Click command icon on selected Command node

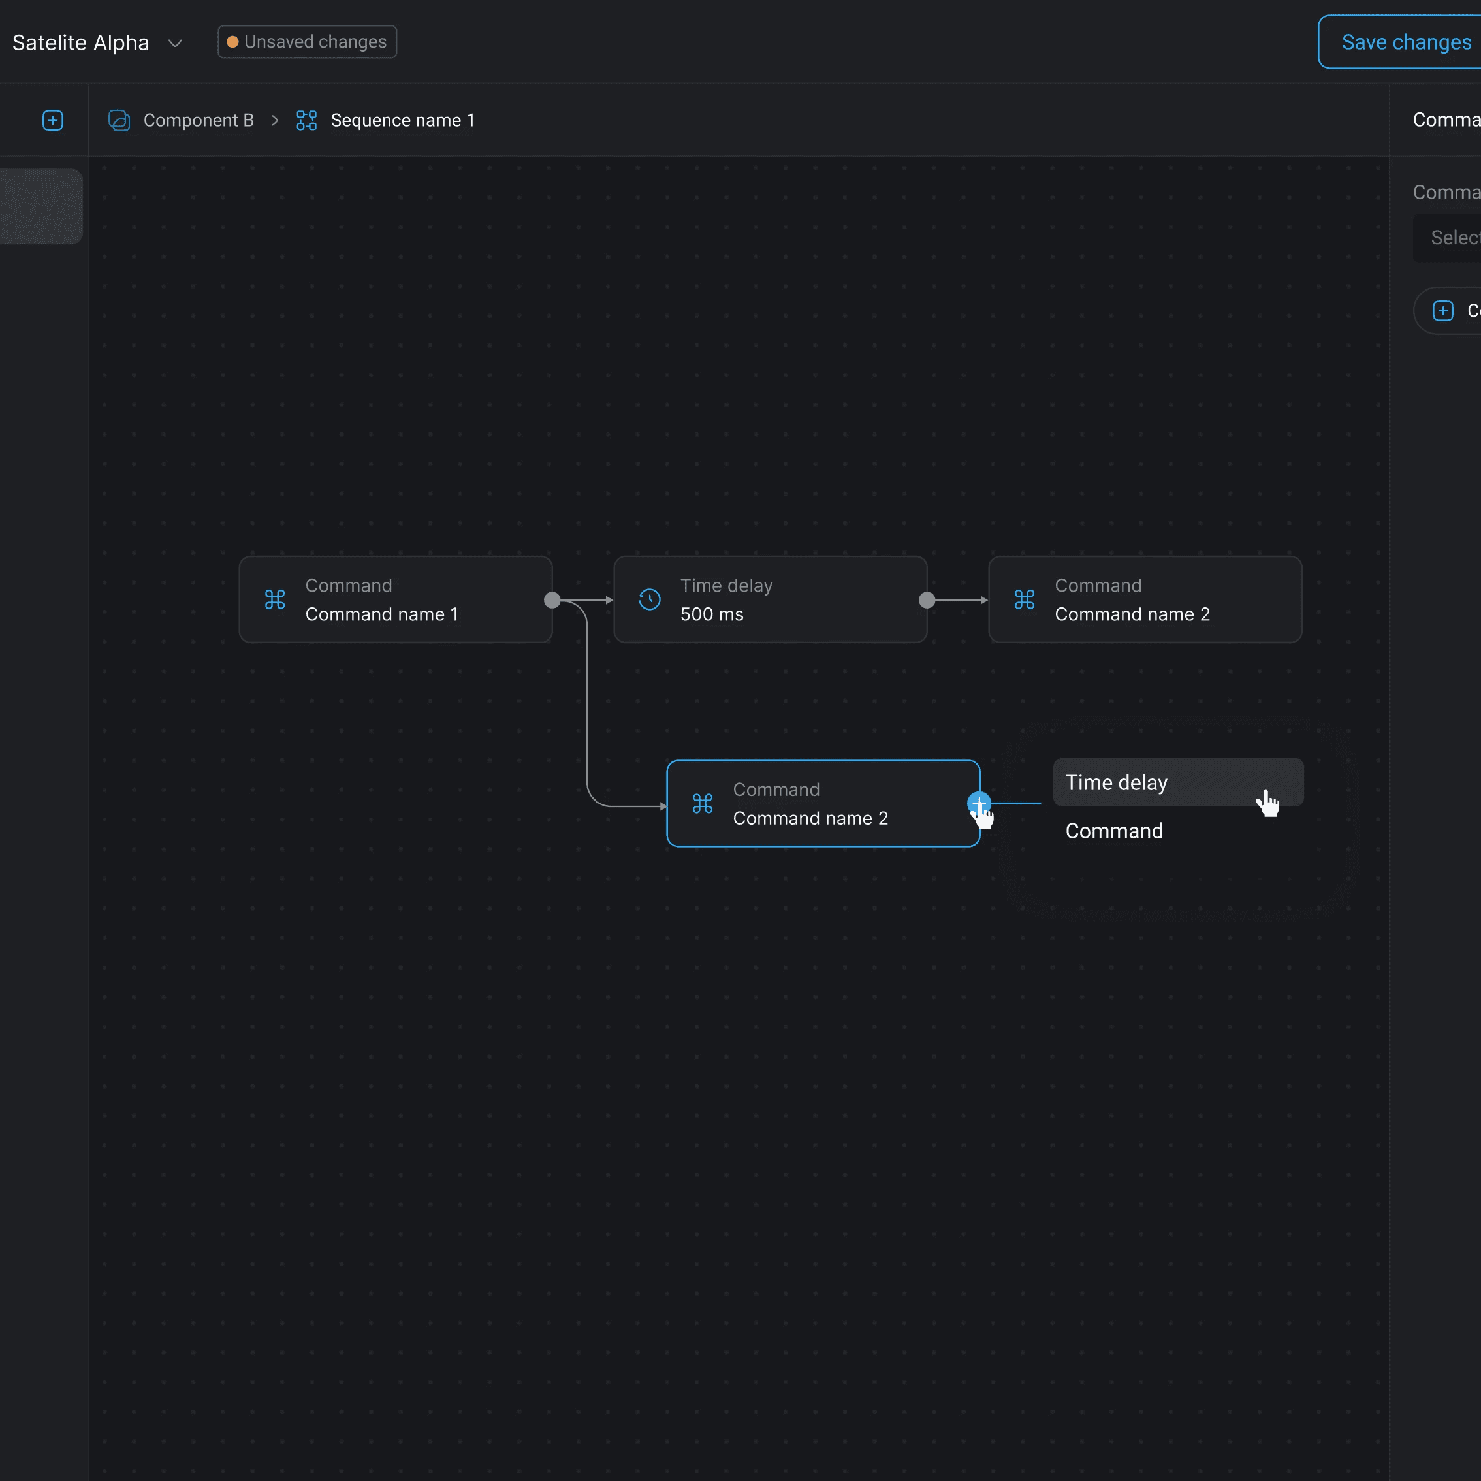[x=702, y=803]
